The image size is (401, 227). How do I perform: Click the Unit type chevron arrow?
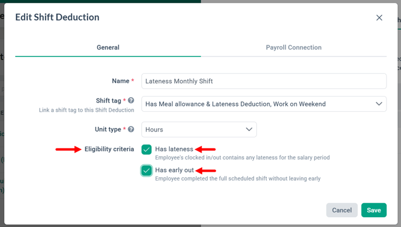(249, 129)
